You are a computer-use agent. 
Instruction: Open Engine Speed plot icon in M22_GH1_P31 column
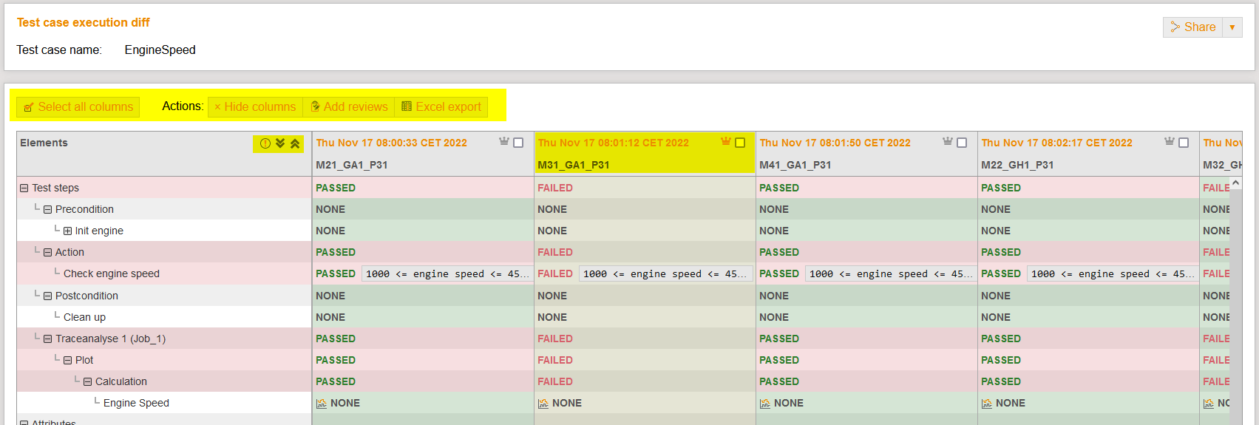tap(987, 404)
